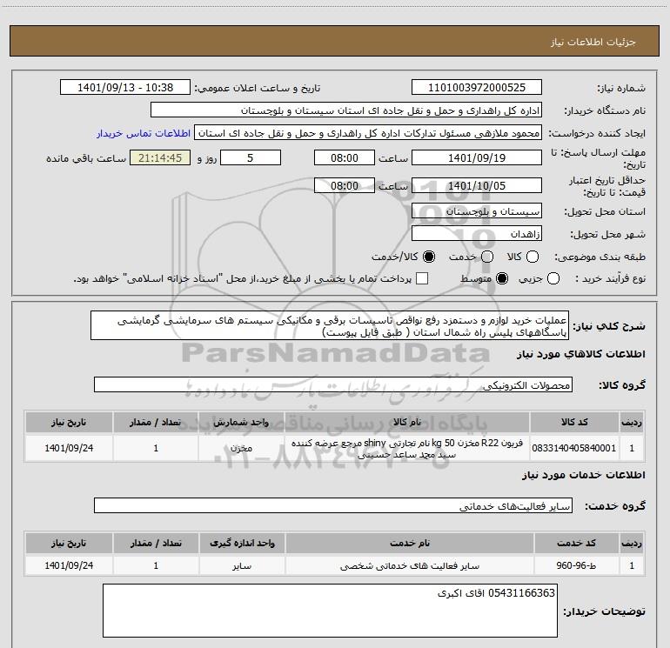
Task: Click the buyer notes box with 05431166363
Action: [x=330, y=611]
